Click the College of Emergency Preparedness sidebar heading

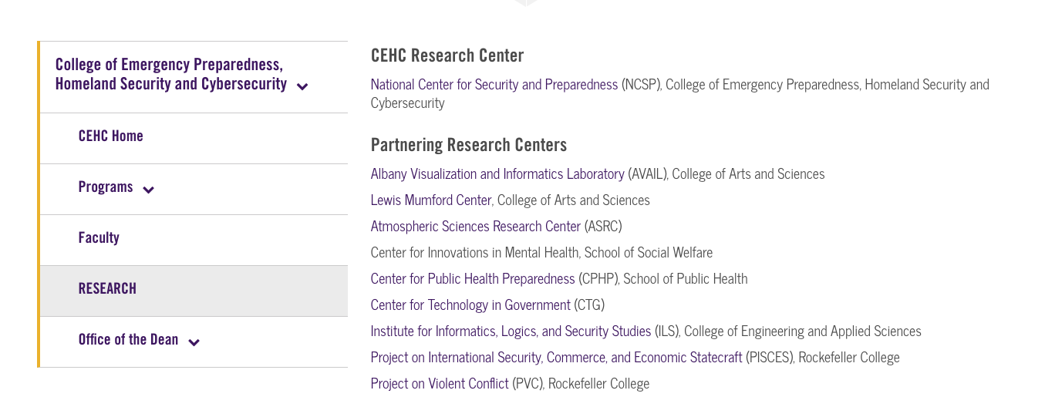pos(170,75)
